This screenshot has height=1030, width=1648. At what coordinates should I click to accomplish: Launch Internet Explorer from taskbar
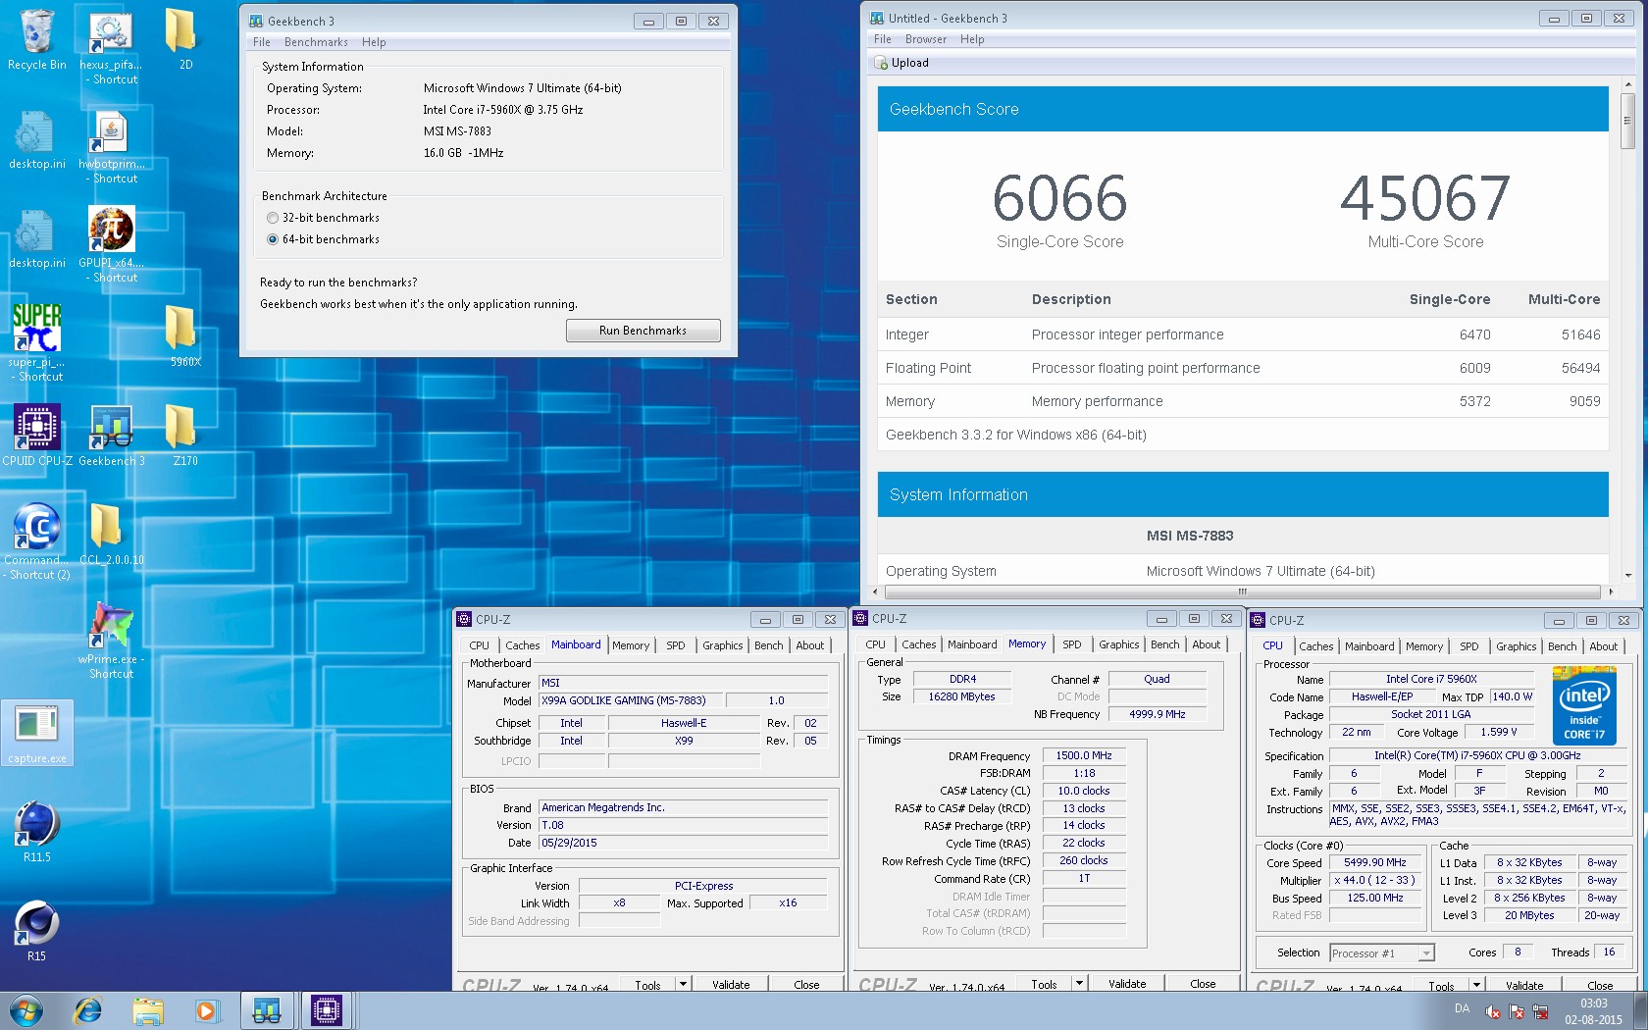(x=88, y=1010)
